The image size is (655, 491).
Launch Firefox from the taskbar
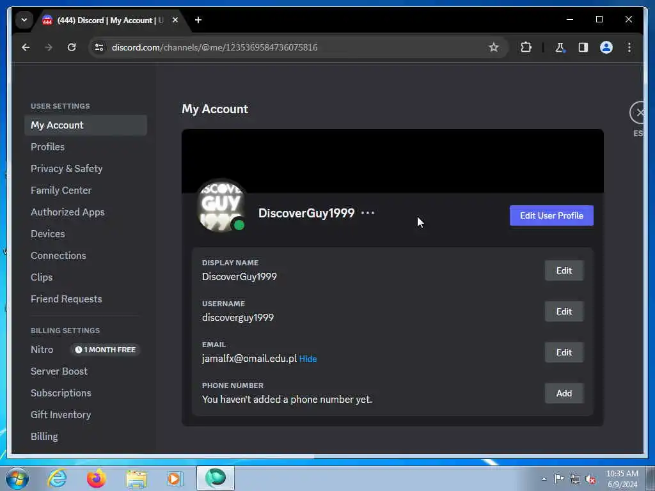tap(97, 478)
